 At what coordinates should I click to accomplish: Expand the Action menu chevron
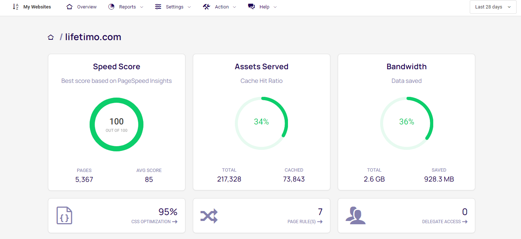[234, 7]
